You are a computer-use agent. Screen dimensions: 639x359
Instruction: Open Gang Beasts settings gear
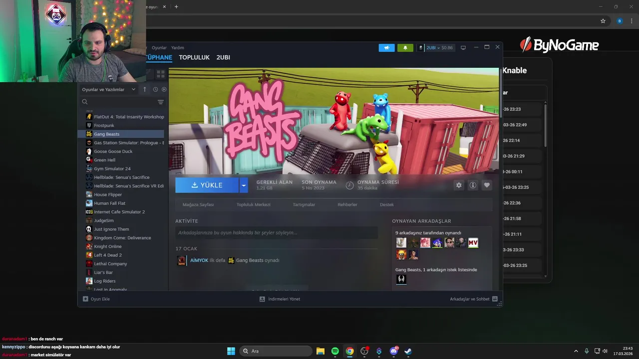(x=459, y=185)
